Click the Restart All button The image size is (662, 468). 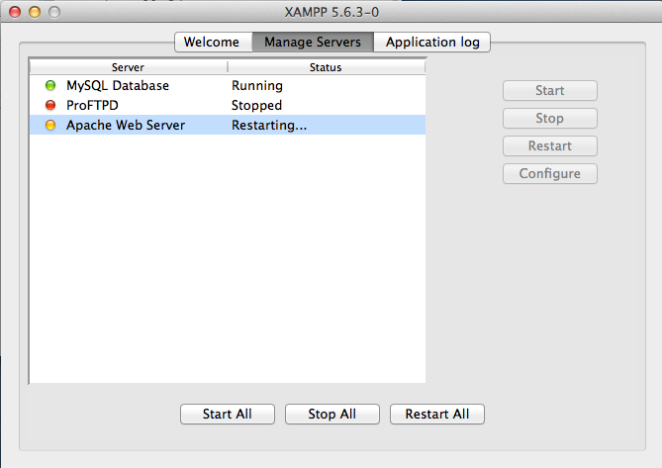[437, 414]
